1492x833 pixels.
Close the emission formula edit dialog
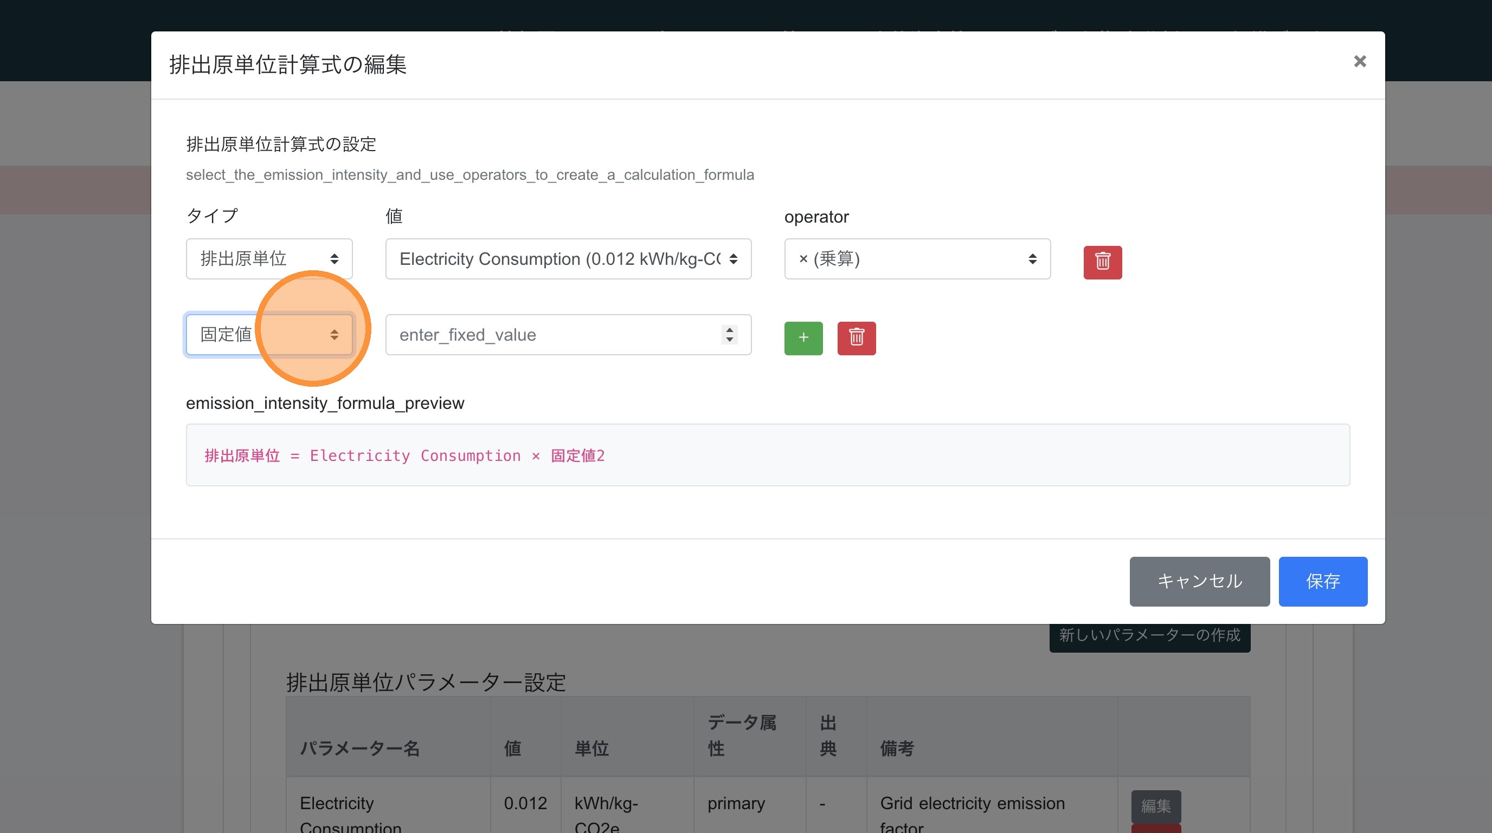1359,61
